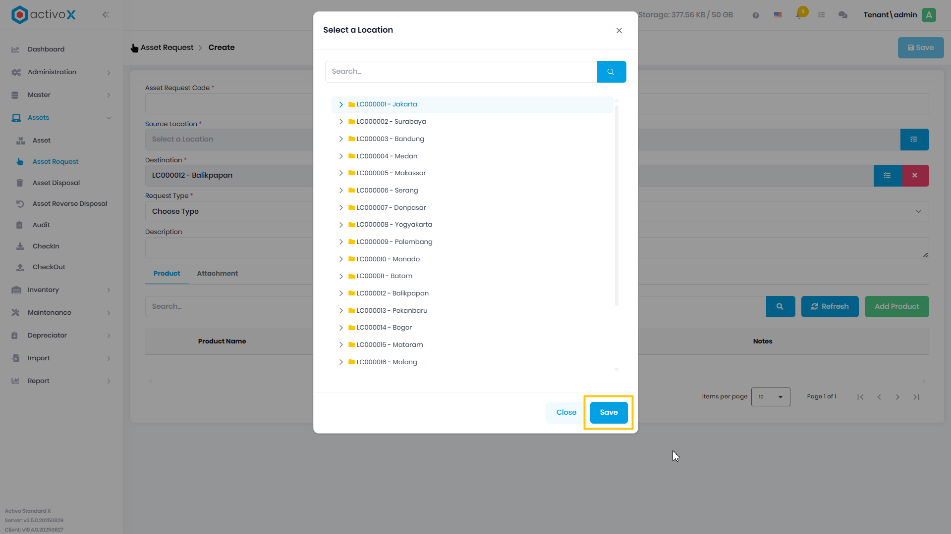Click the Description text area
951x534 pixels.
pos(537,247)
